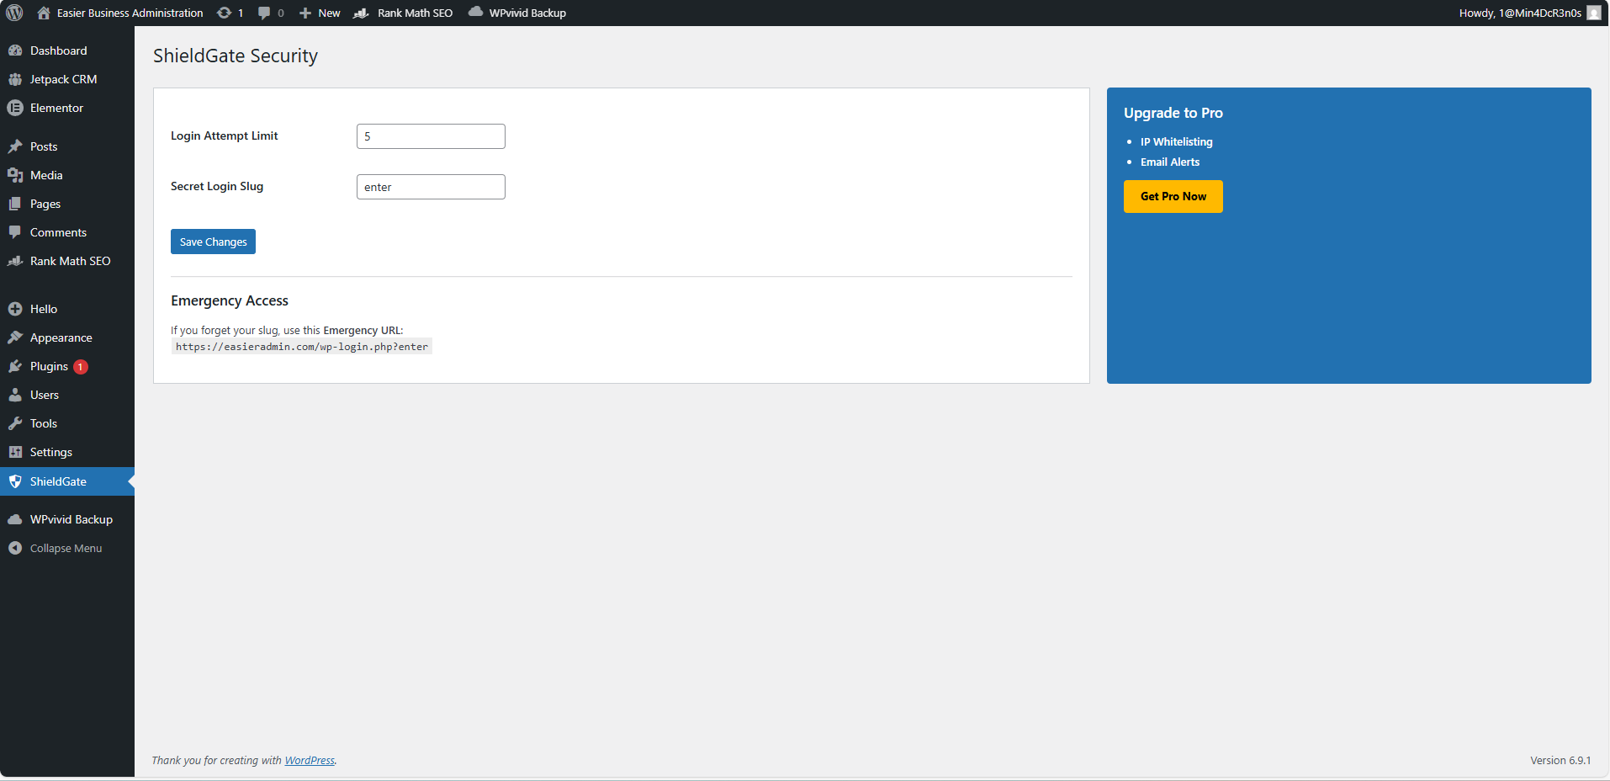Viewport: 1610px width, 781px height.
Task: Click the Settings sliders icon
Action: click(15, 452)
